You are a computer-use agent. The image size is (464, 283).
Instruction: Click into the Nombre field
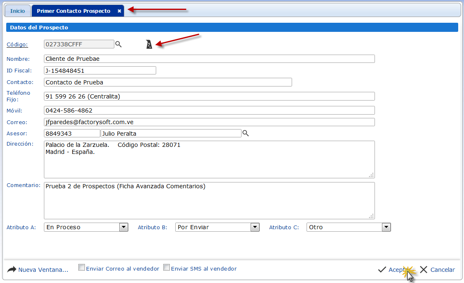tap(209, 59)
